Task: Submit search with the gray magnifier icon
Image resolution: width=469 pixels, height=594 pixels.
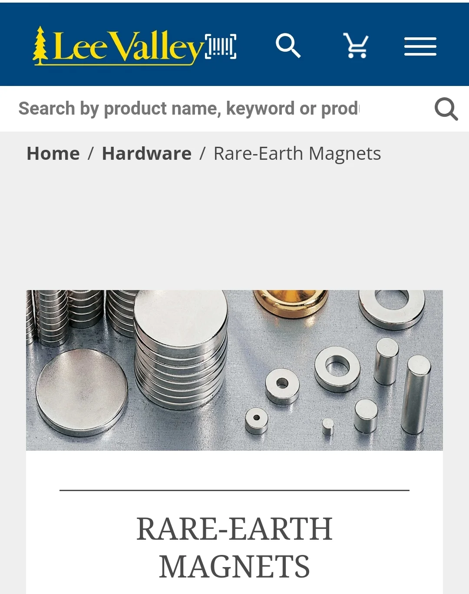Action: click(446, 109)
